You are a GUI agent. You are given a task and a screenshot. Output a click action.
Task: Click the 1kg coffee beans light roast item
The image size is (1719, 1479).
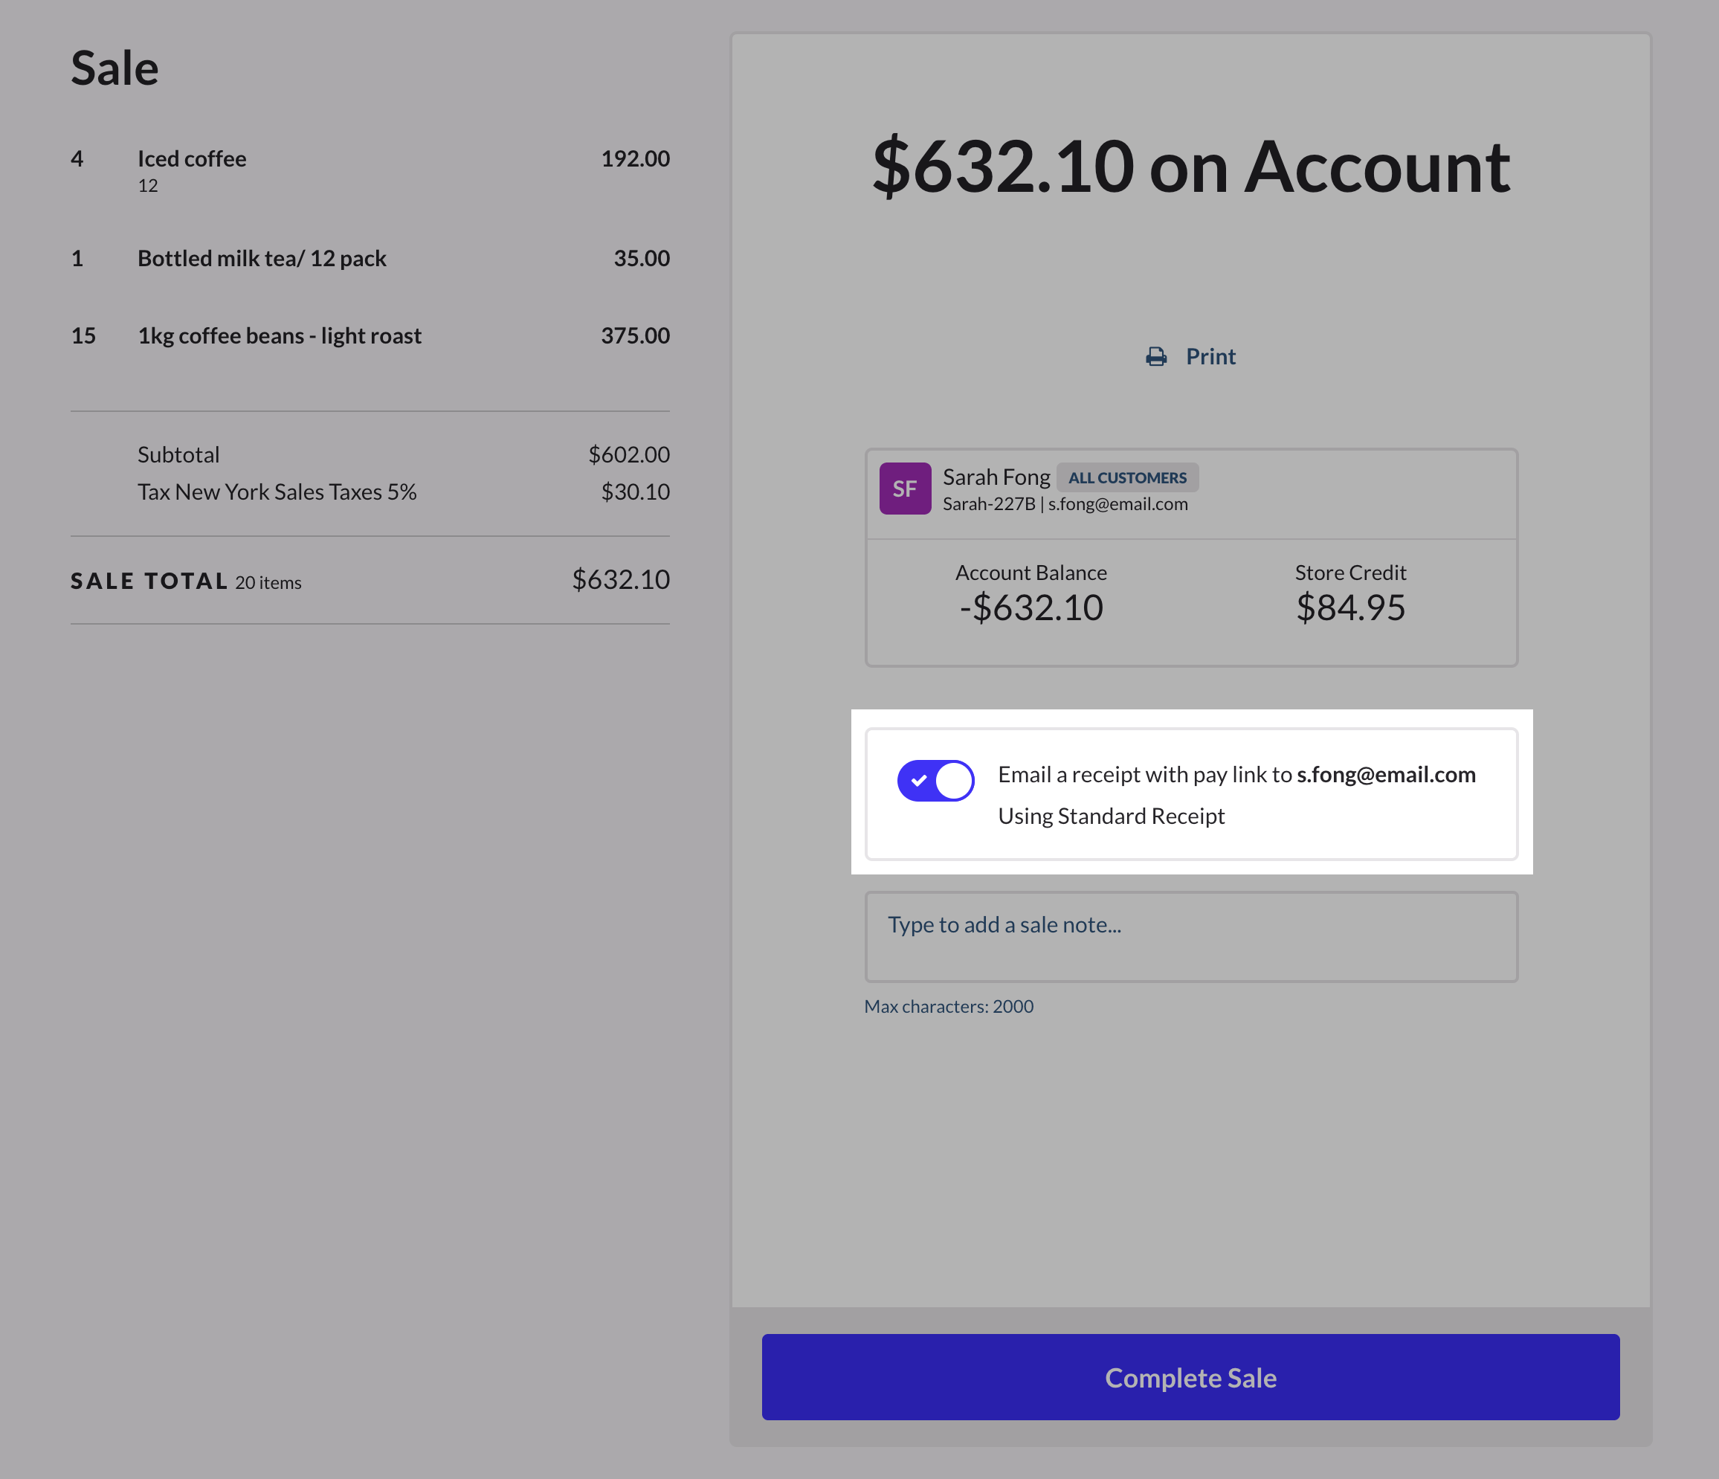[279, 335]
